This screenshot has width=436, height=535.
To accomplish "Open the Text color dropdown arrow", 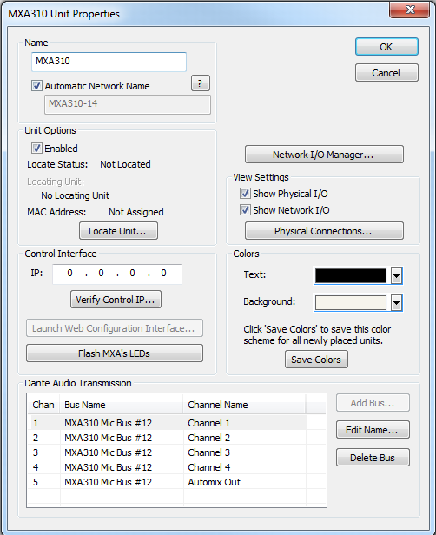I will (396, 275).
